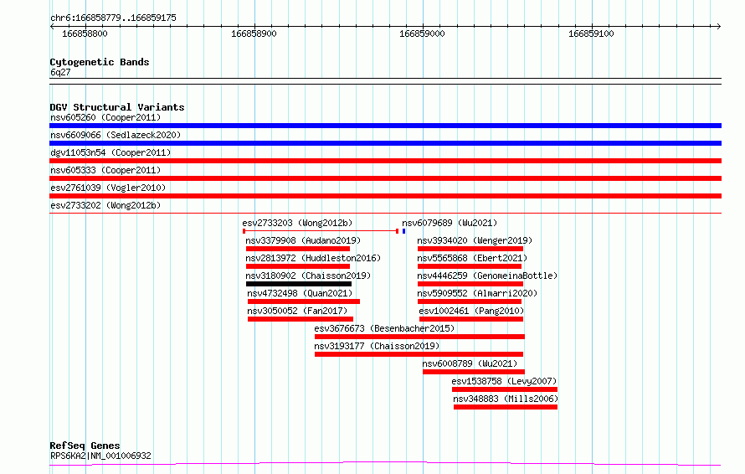This screenshot has width=745, height=474.
Task: Open nsv3180902 (Chaisson2019) variant label
Action: [x=308, y=276]
